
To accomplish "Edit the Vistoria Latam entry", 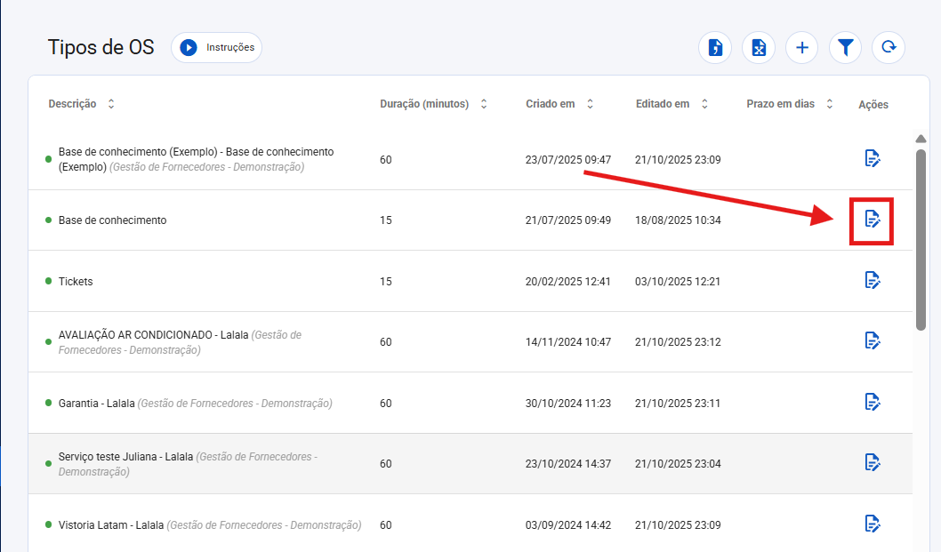I will (872, 524).
